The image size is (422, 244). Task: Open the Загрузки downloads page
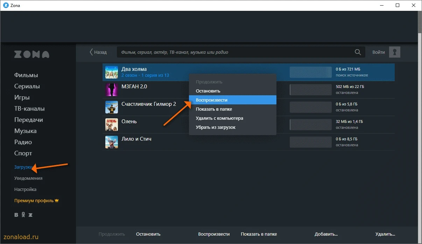coord(23,167)
